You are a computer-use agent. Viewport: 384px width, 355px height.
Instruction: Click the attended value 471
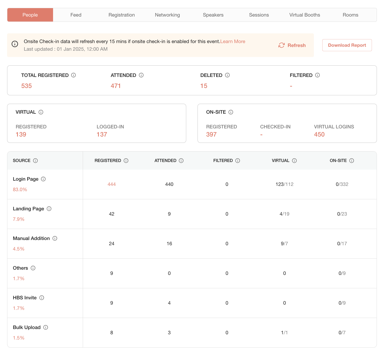pyautogui.click(x=116, y=86)
